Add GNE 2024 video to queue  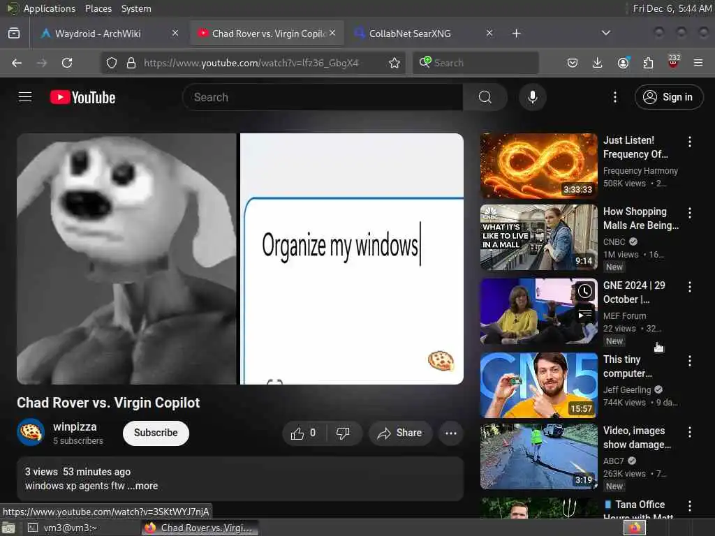(584, 315)
